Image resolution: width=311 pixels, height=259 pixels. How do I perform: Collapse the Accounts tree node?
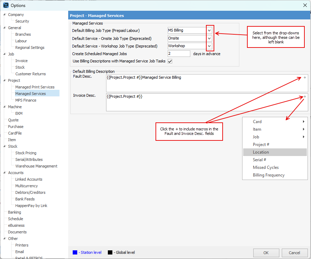5,173
